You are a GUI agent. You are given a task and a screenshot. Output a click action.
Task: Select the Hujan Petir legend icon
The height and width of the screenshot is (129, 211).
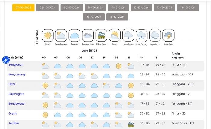pyautogui.click(x=168, y=35)
